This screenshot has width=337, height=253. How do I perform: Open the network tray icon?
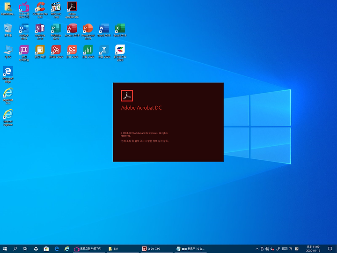(267, 249)
